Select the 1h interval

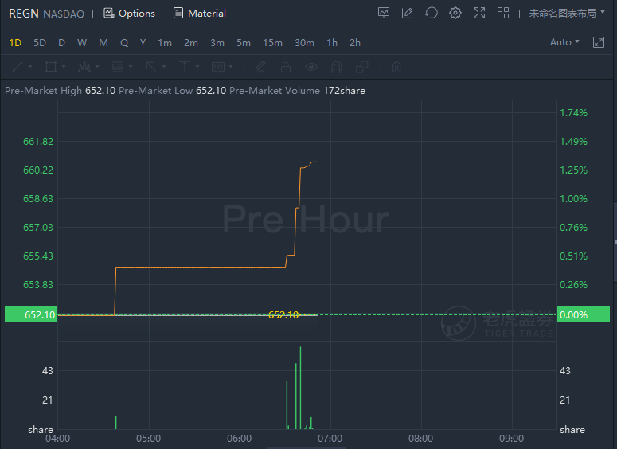[x=332, y=42]
